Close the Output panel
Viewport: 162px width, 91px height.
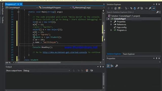coord(103,67)
